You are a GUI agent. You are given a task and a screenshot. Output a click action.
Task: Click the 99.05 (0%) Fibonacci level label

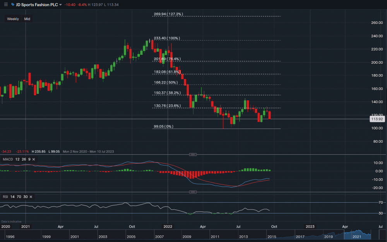coord(163,126)
